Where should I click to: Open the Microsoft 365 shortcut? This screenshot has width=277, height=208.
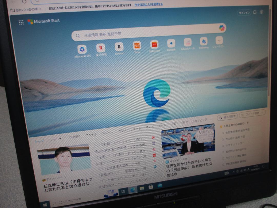82,49
